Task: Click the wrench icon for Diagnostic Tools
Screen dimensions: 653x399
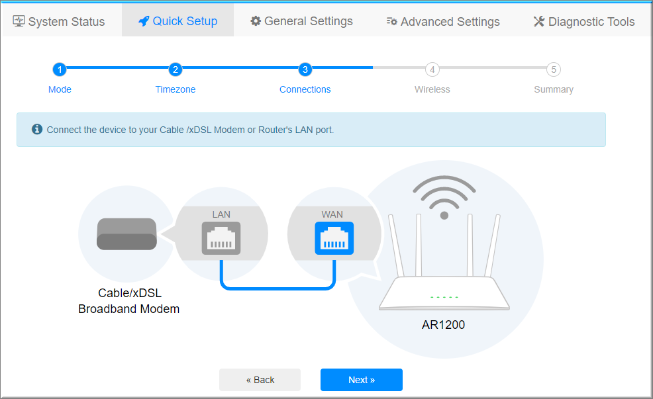Action: [539, 21]
